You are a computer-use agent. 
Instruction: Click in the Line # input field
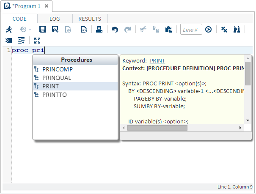pyautogui.click(x=190, y=30)
